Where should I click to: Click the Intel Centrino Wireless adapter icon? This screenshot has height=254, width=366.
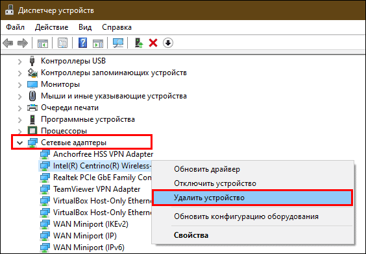click(x=45, y=166)
